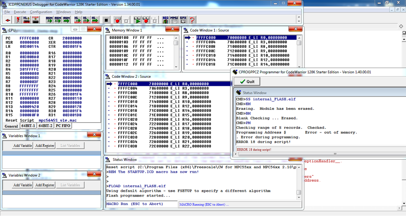406x216 pixels.
Task: Click the PC register value FFFFC000
Action: [29, 38]
